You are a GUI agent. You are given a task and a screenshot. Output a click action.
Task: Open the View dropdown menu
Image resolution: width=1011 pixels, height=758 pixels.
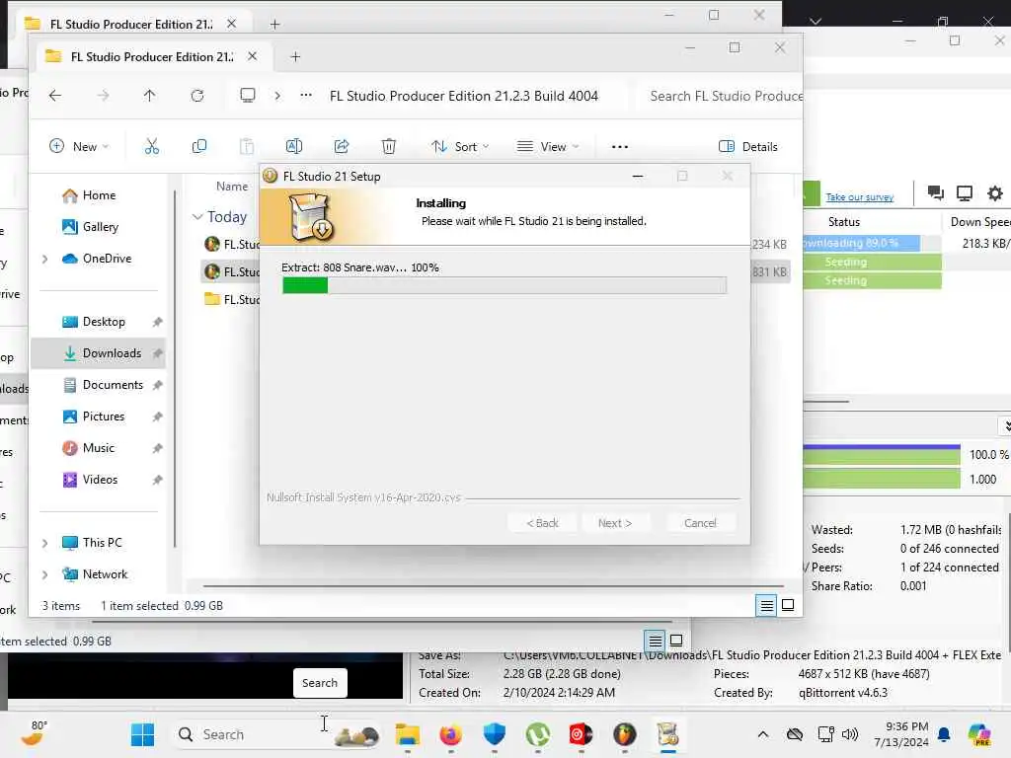coord(548,146)
